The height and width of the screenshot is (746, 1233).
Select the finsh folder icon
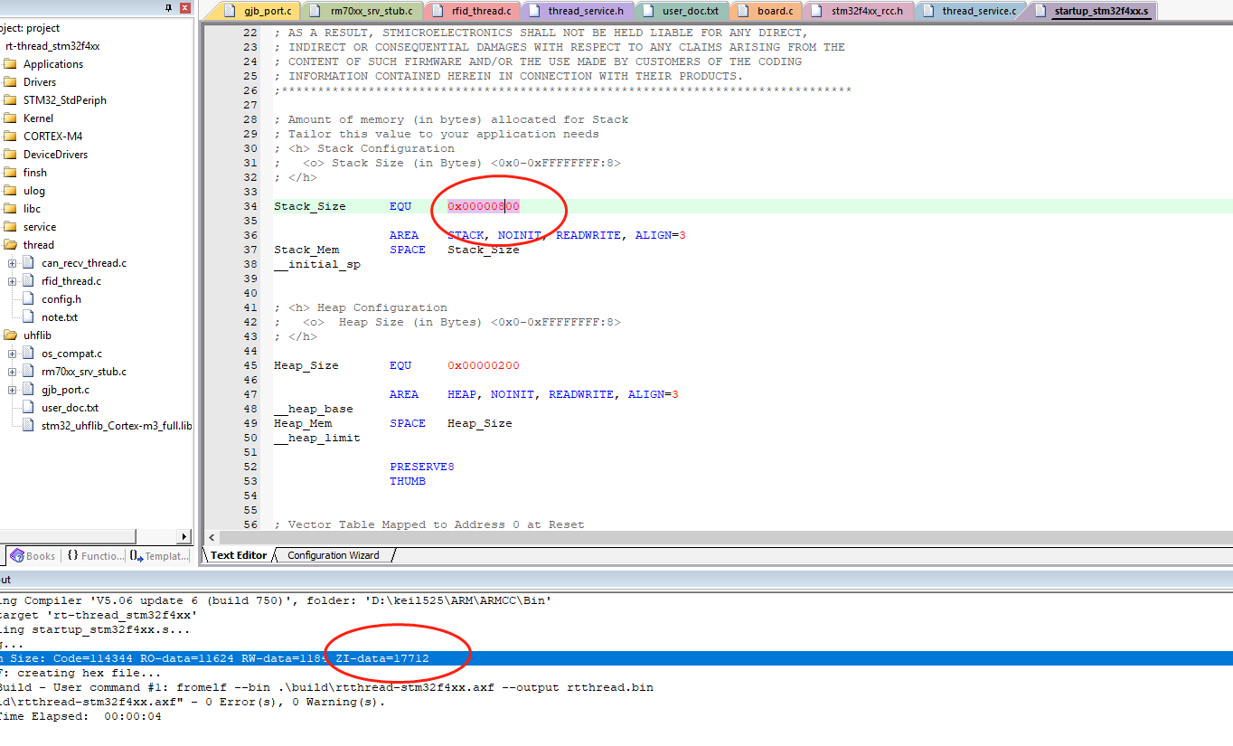tap(10, 173)
